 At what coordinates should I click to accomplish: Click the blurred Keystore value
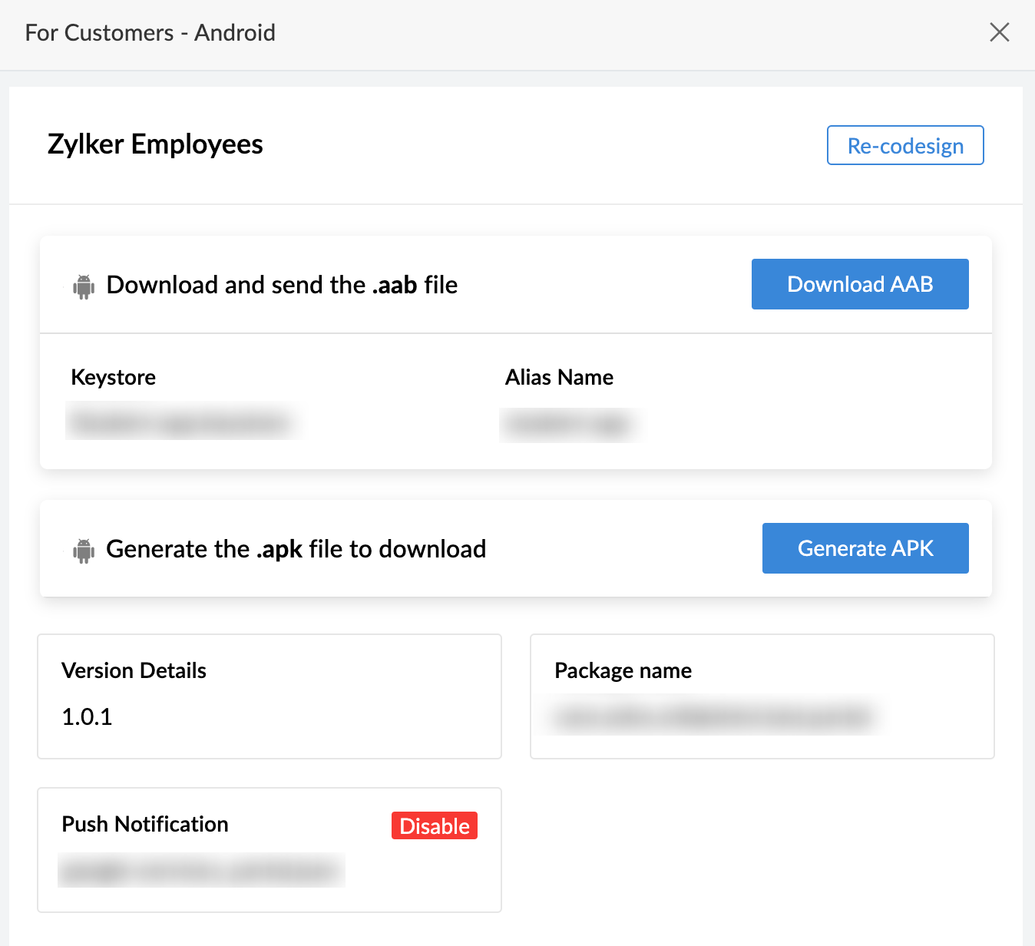pyautogui.click(x=183, y=422)
